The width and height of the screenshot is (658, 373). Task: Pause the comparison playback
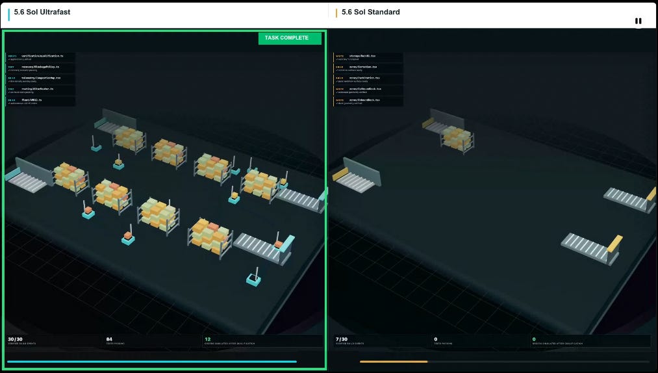click(x=638, y=21)
